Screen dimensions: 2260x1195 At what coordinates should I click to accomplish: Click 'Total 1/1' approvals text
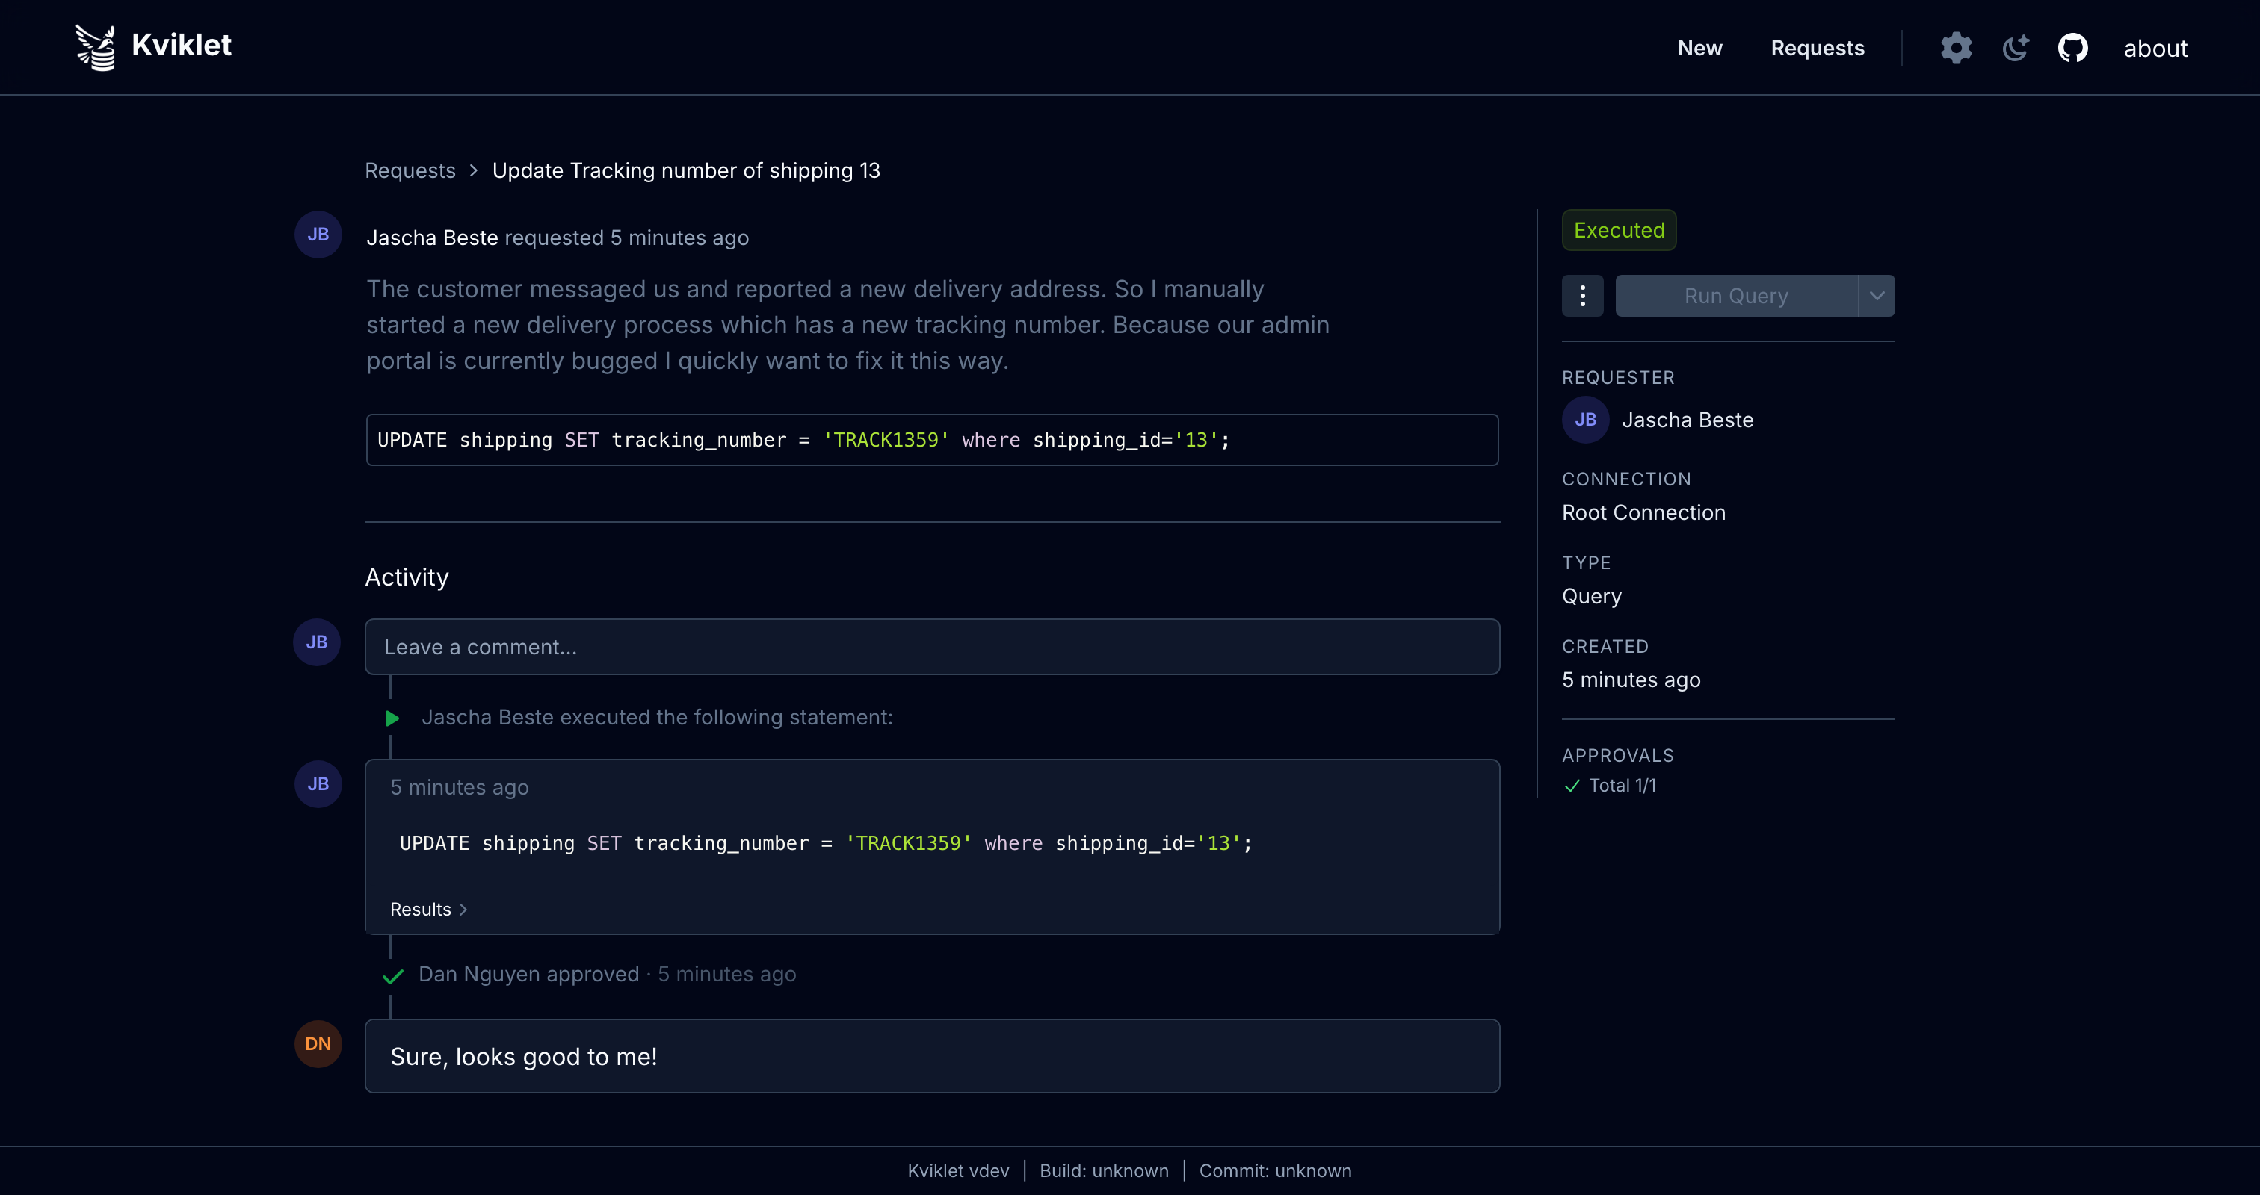(1623, 786)
